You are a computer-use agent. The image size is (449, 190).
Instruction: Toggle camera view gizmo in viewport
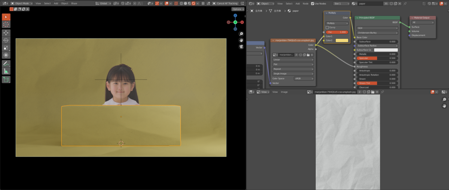[x=241, y=46]
